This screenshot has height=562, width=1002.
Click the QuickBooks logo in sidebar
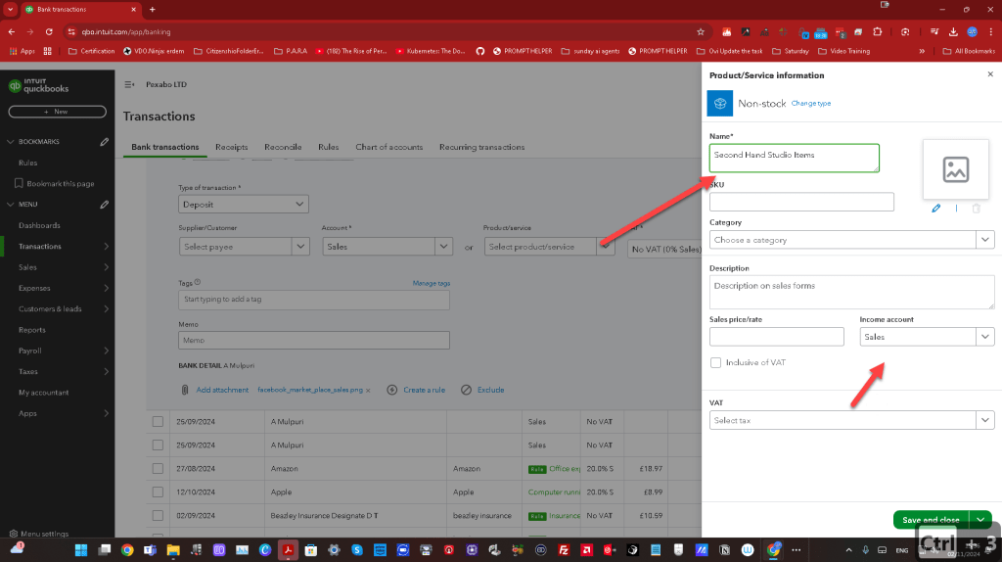click(38, 86)
